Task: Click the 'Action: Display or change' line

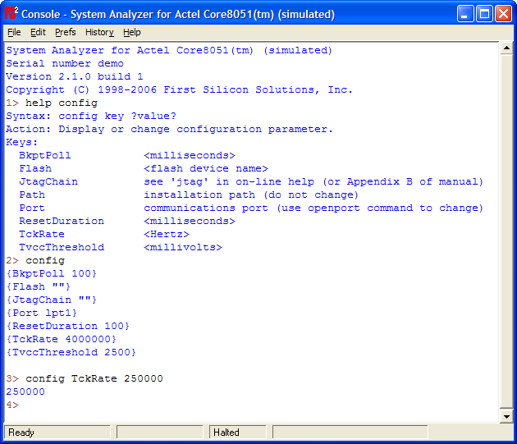Action: point(170,130)
